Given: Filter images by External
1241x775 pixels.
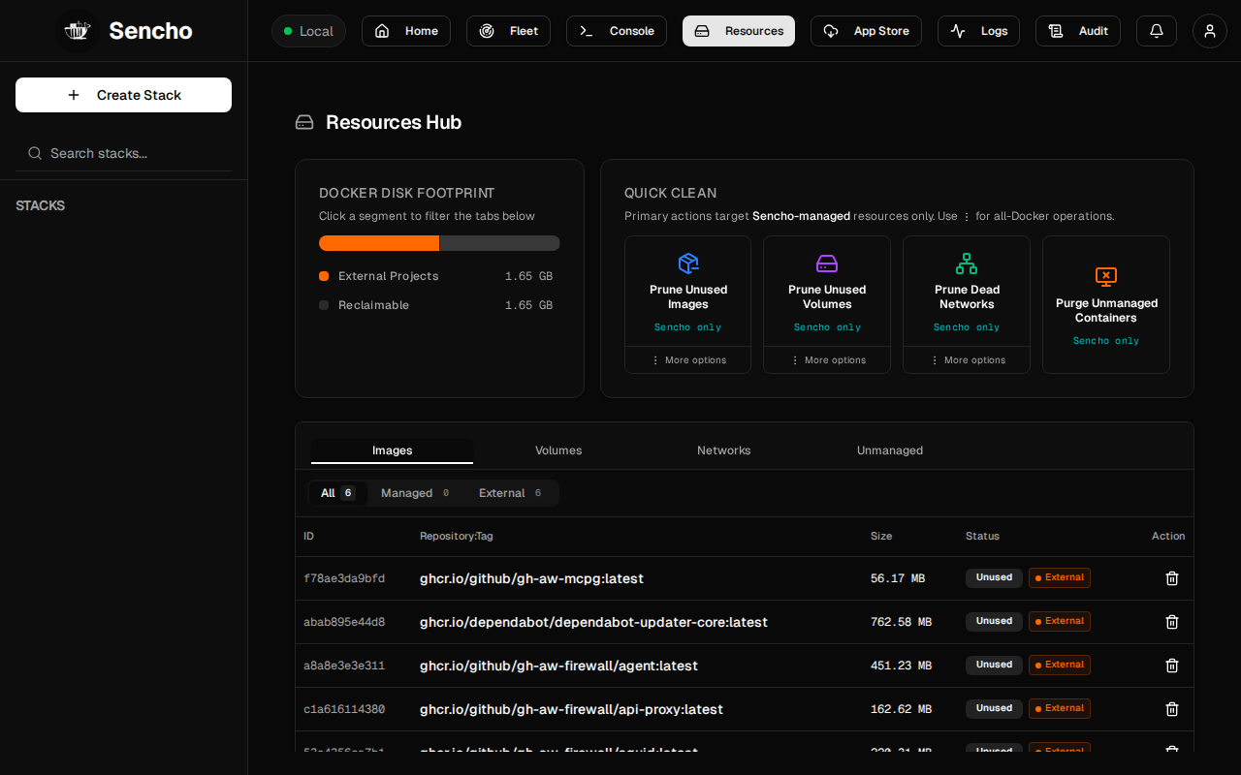Looking at the screenshot, I should coord(511,493).
